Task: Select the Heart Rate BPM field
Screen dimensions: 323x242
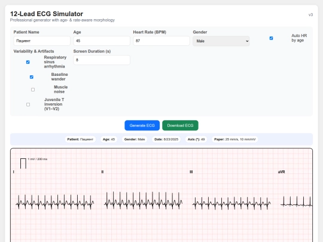Action: pos(161,41)
